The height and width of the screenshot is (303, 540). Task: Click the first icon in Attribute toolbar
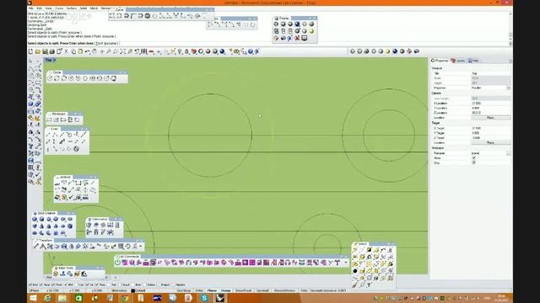tap(57, 183)
